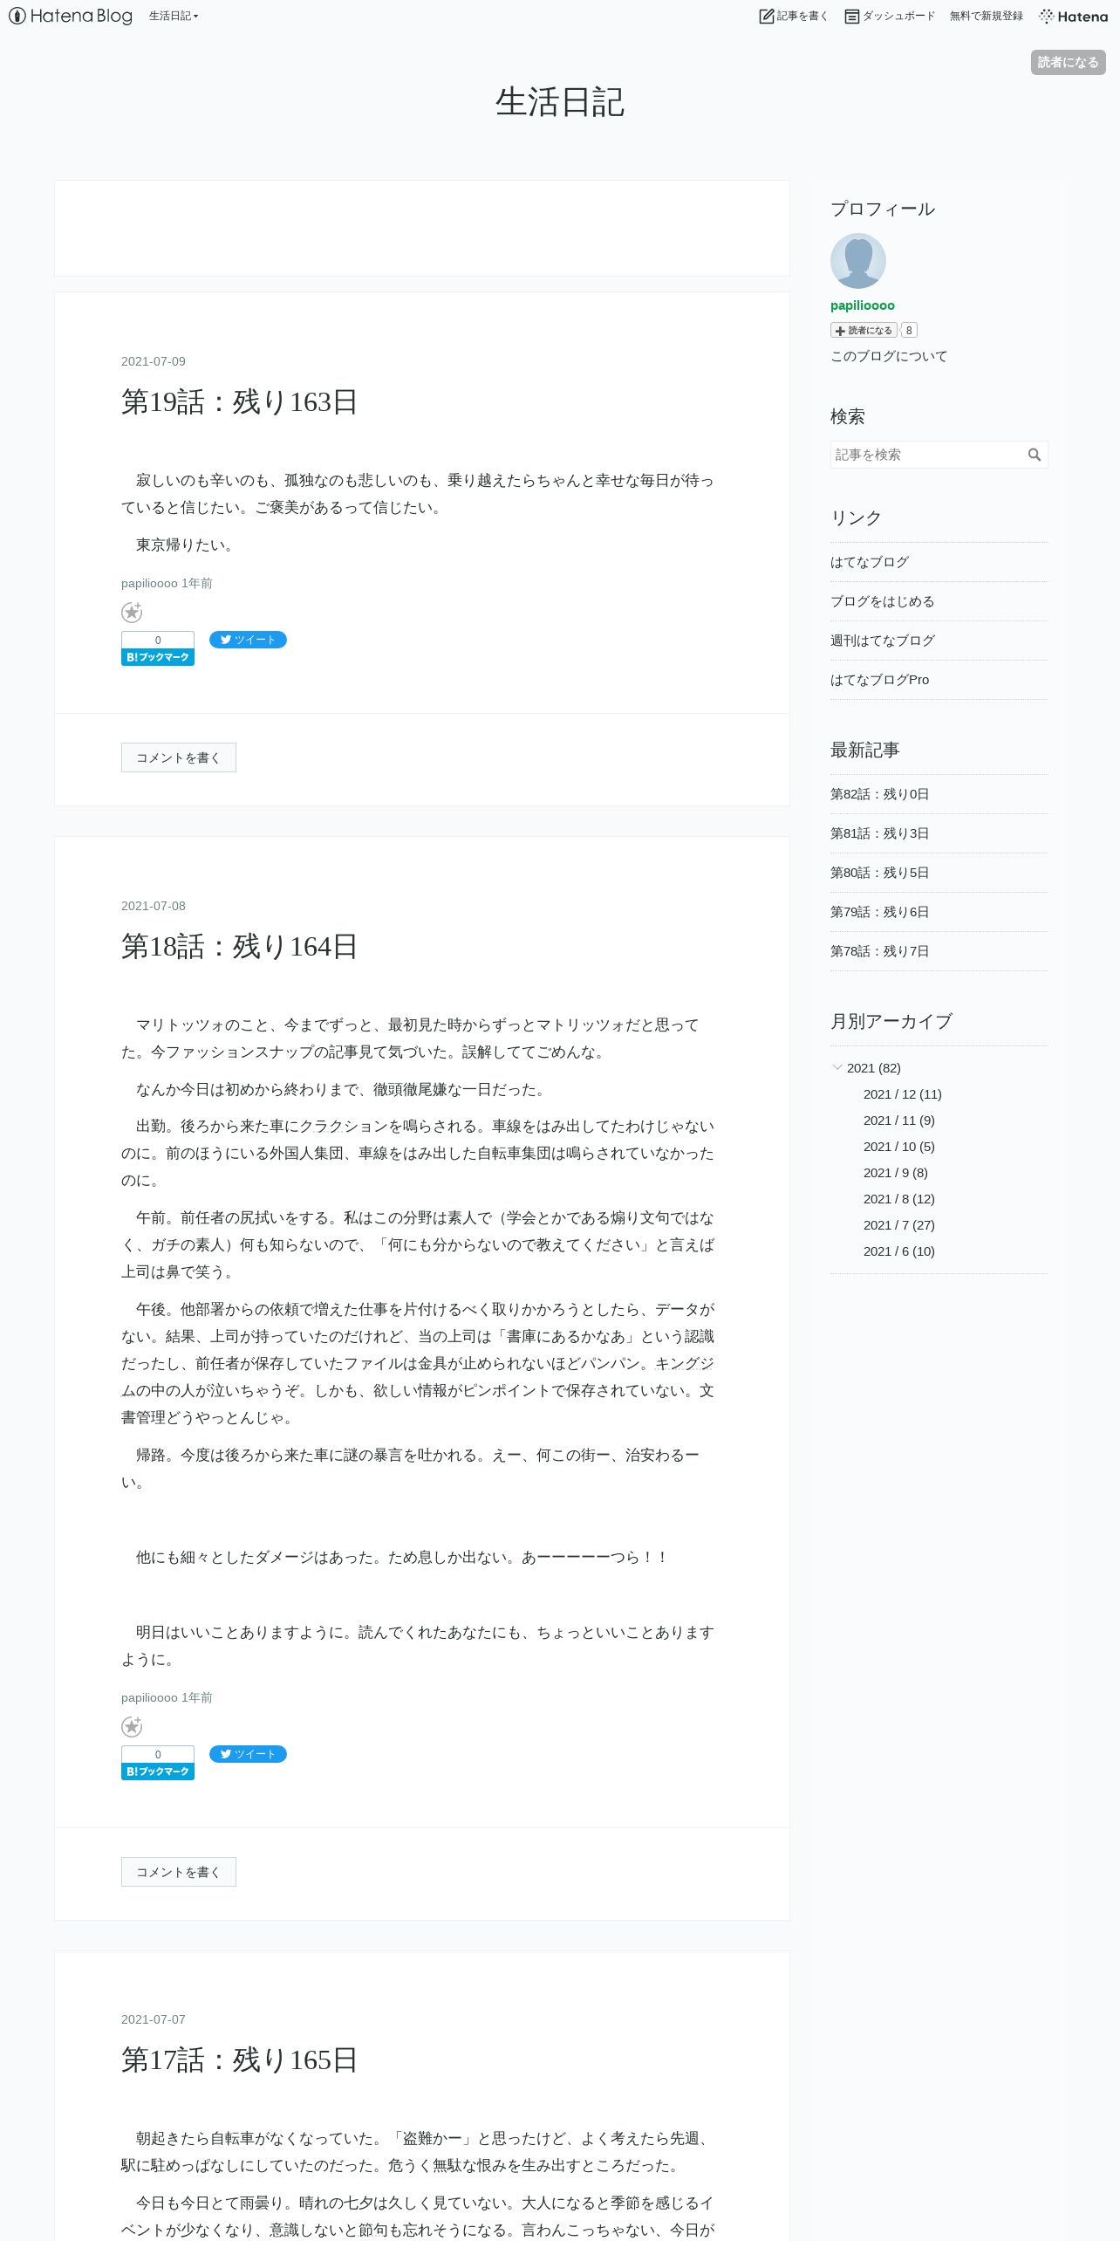
Task: Open recent article 第79話：残り6日
Action: point(880,912)
